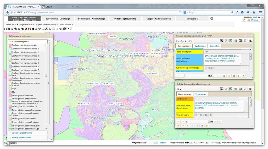Click the layer list vertical scrollbar thumb
Viewport: 268px width, 149px height.
46,75
